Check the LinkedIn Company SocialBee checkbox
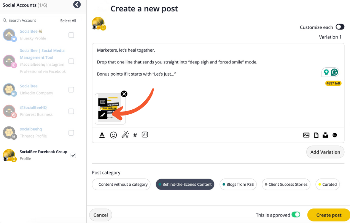Screen dimensions: 350x223 coord(71,90)
